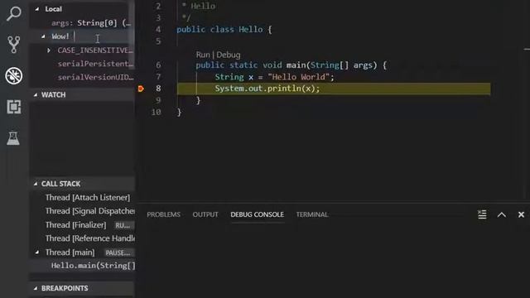The width and height of the screenshot is (530, 298).
Task: Click the main method name on line 6
Action: pos(296,65)
